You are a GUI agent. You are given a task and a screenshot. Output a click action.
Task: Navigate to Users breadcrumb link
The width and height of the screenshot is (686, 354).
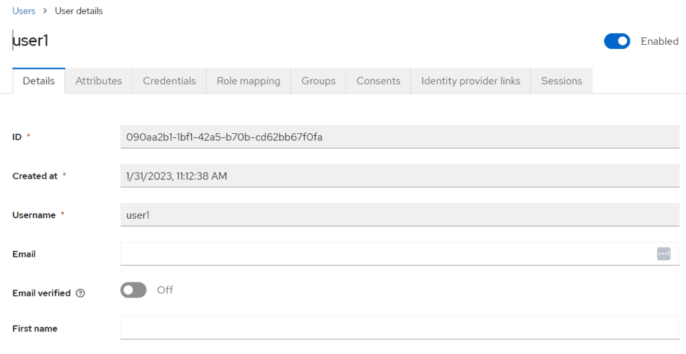(24, 11)
